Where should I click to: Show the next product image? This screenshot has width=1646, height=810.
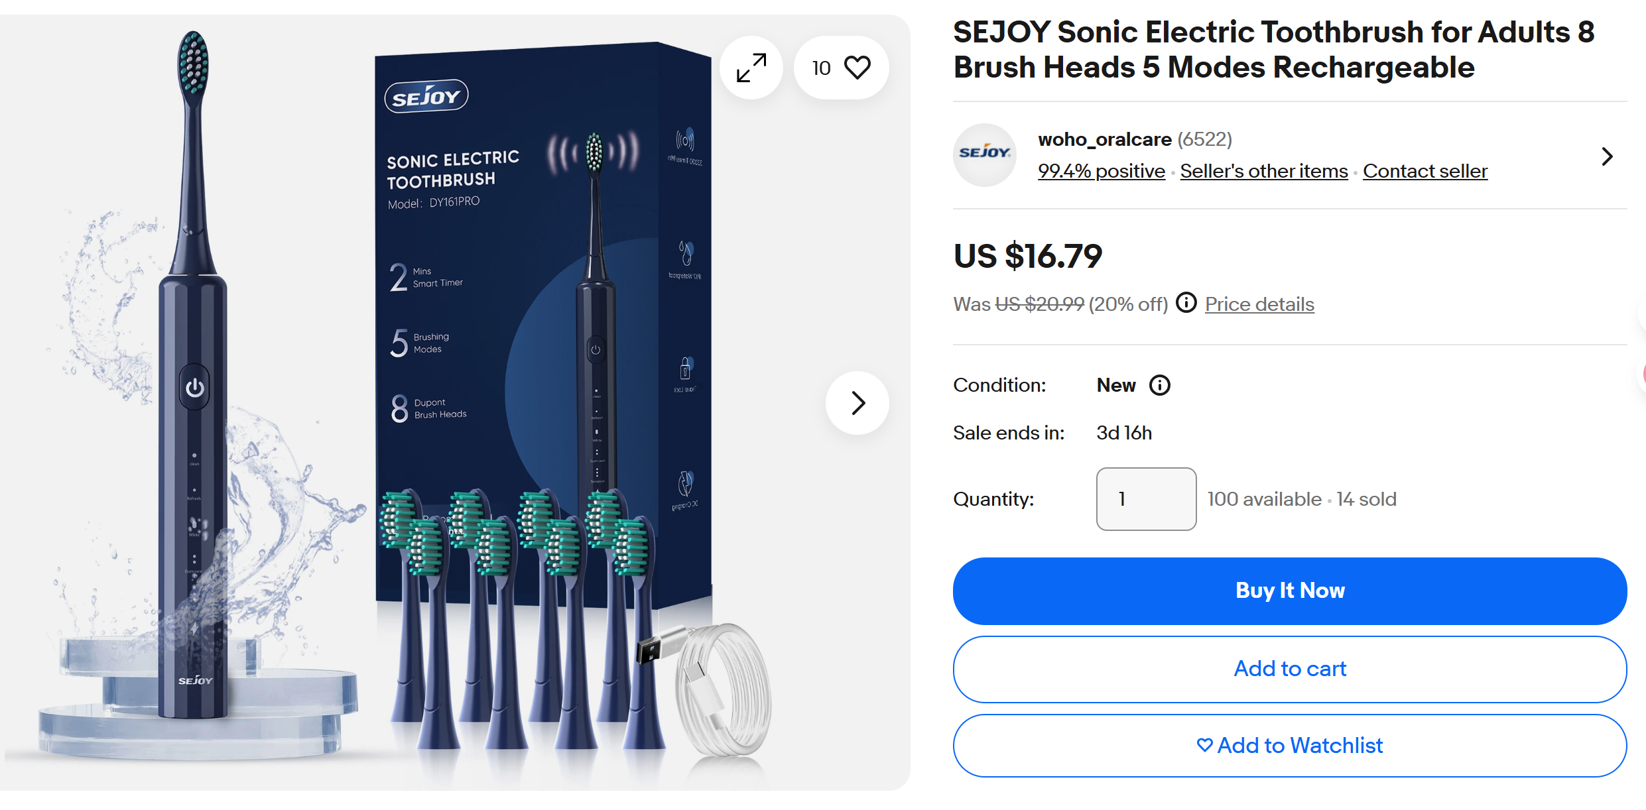[857, 403]
